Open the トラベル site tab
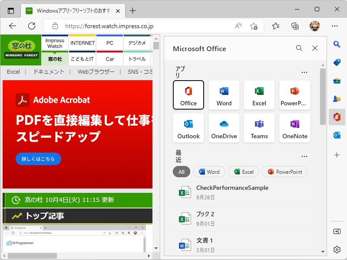347x260 pixels. [x=137, y=59]
